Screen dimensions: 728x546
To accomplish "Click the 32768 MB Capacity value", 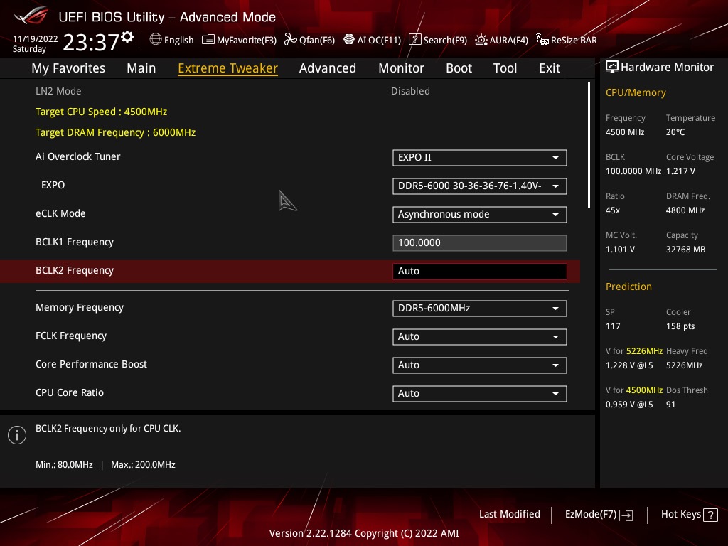I will coord(686,250).
